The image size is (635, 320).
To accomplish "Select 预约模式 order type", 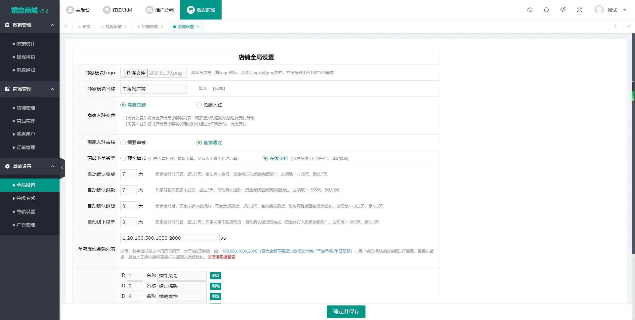I will pyautogui.click(x=123, y=158).
